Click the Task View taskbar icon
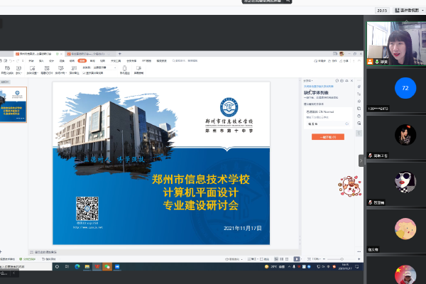426x284 pixels. coord(67,267)
